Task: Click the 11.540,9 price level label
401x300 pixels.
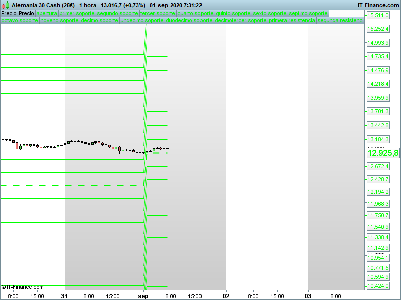Action: [378, 227]
